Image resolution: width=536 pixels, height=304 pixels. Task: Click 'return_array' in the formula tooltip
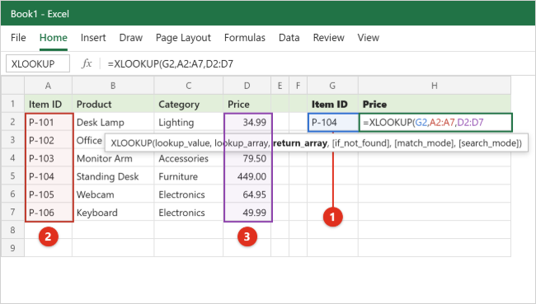point(300,143)
